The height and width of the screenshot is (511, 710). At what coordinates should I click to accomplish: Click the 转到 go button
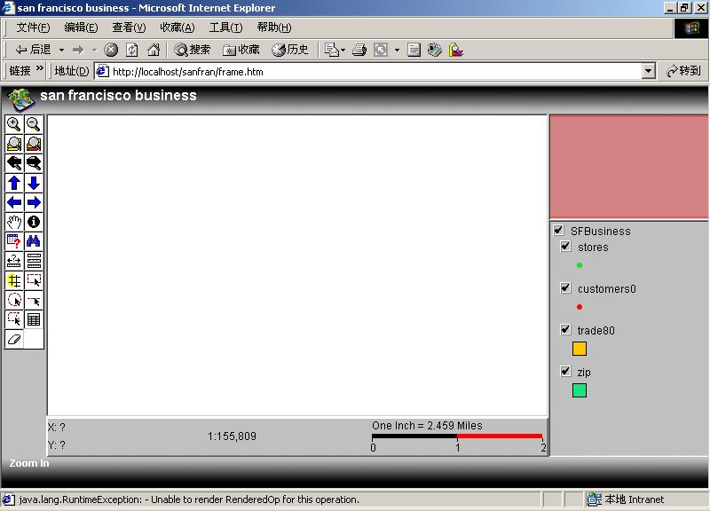click(683, 71)
